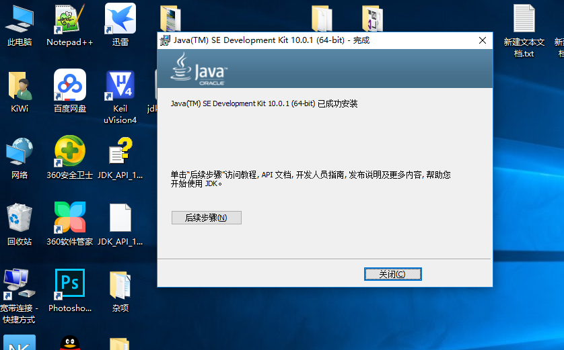Viewport: 564px width, 350px height.
Task: Click the 后续步骤(N) button
Action: (207, 218)
